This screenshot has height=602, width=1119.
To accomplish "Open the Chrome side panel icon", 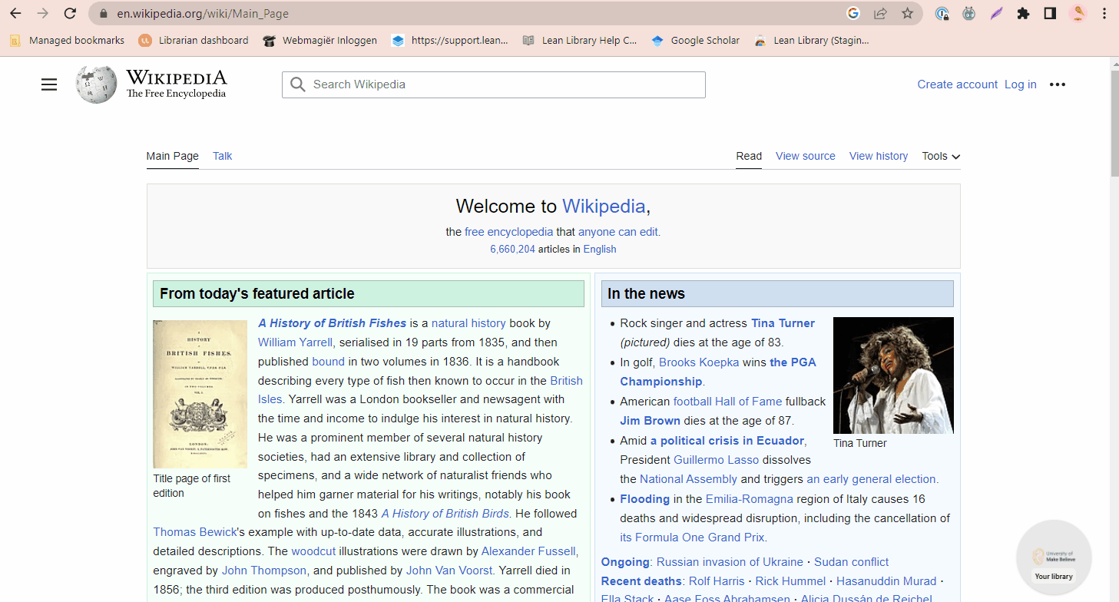I will point(1050,13).
